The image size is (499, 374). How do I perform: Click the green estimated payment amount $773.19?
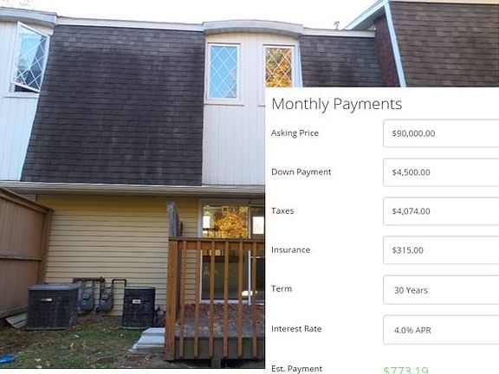click(x=405, y=371)
